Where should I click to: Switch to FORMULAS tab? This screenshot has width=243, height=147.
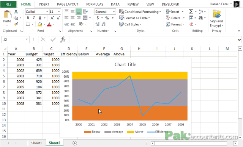coord(95,4)
